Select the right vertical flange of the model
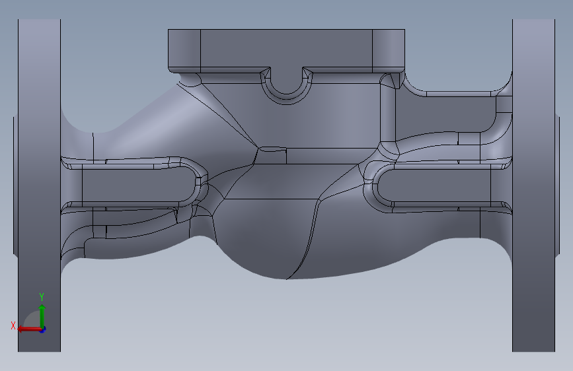The height and width of the screenshot is (371, 573). pos(533,185)
